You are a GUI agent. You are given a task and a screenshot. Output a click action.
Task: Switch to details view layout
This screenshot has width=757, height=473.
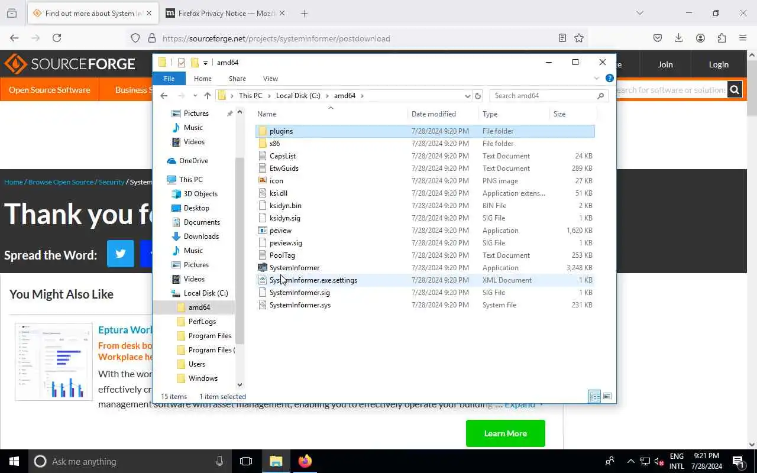pos(594,397)
